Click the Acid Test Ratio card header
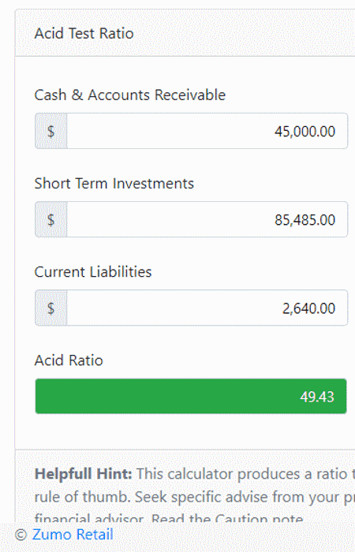The height and width of the screenshot is (552, 355). 185,33
